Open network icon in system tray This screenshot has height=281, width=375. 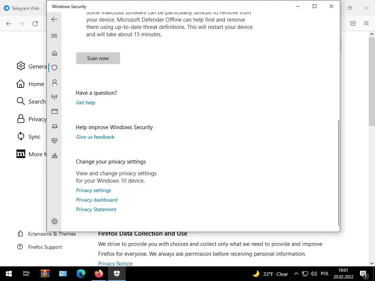(x=305, y=274)
